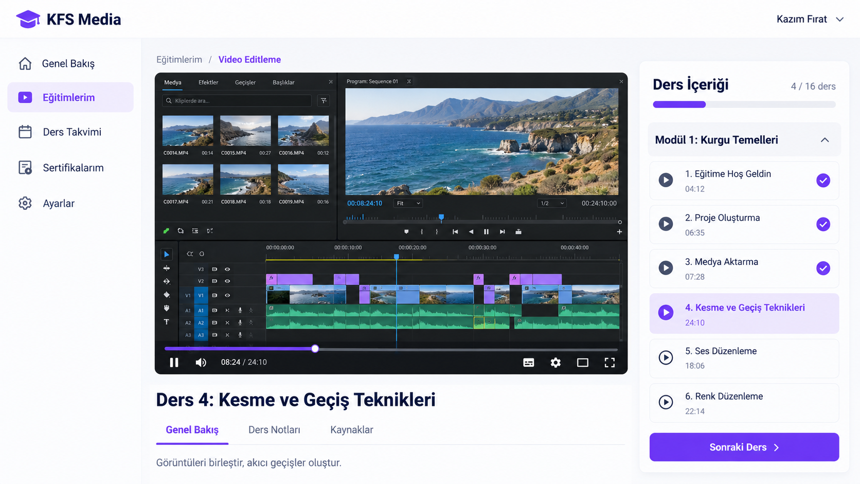
Task: Toggle visibility eye of track V2
Action: (x=227, y=281)
